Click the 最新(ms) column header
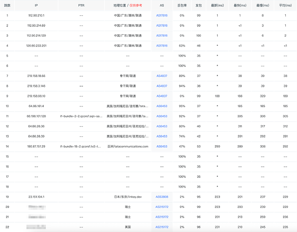 (217, 6)
